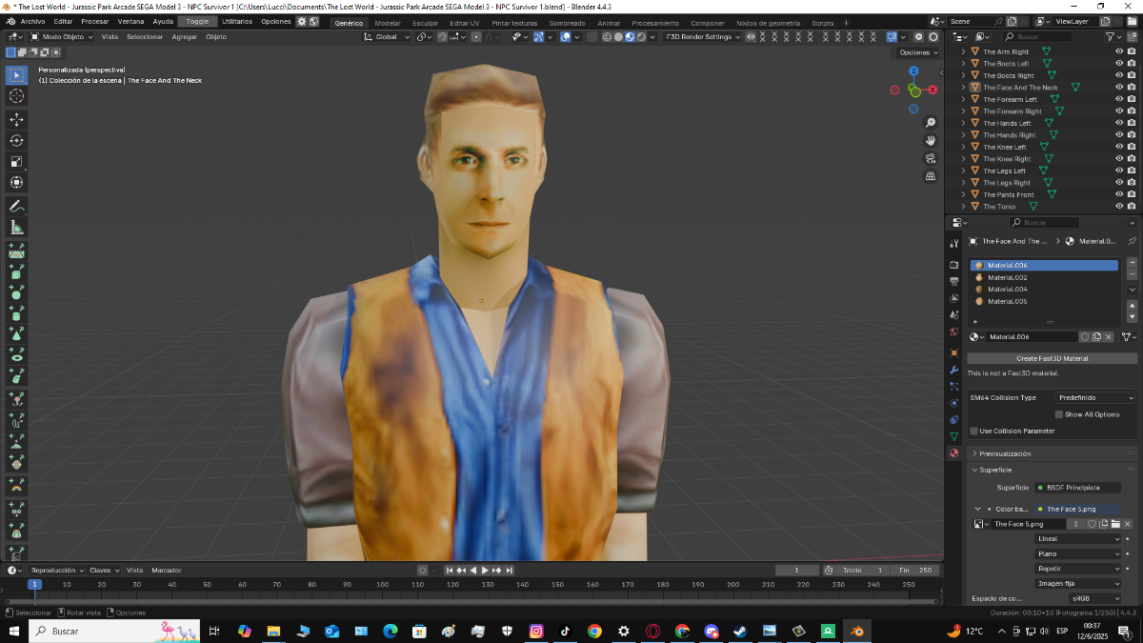Click the pan hand viewport gizmo
Screen dimensions: 1143x643
point(931,141)
